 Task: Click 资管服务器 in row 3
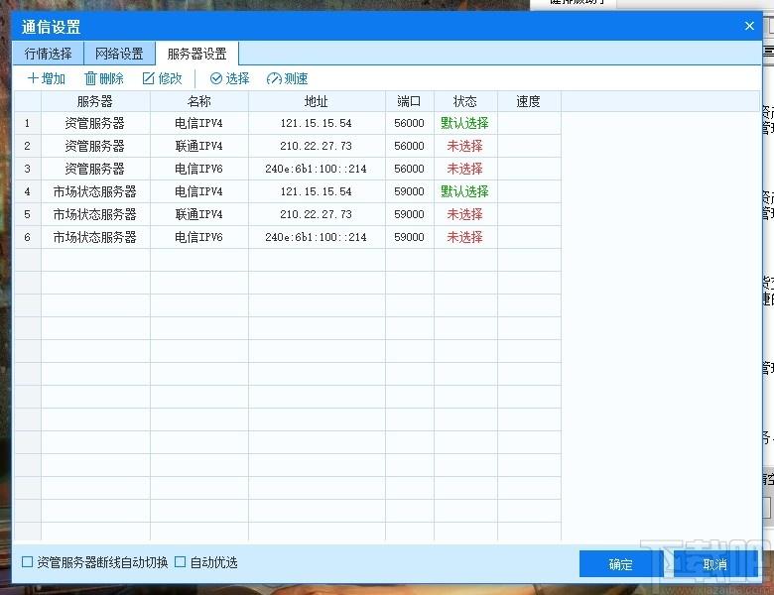pyautogui.click(x=95, y=169)
